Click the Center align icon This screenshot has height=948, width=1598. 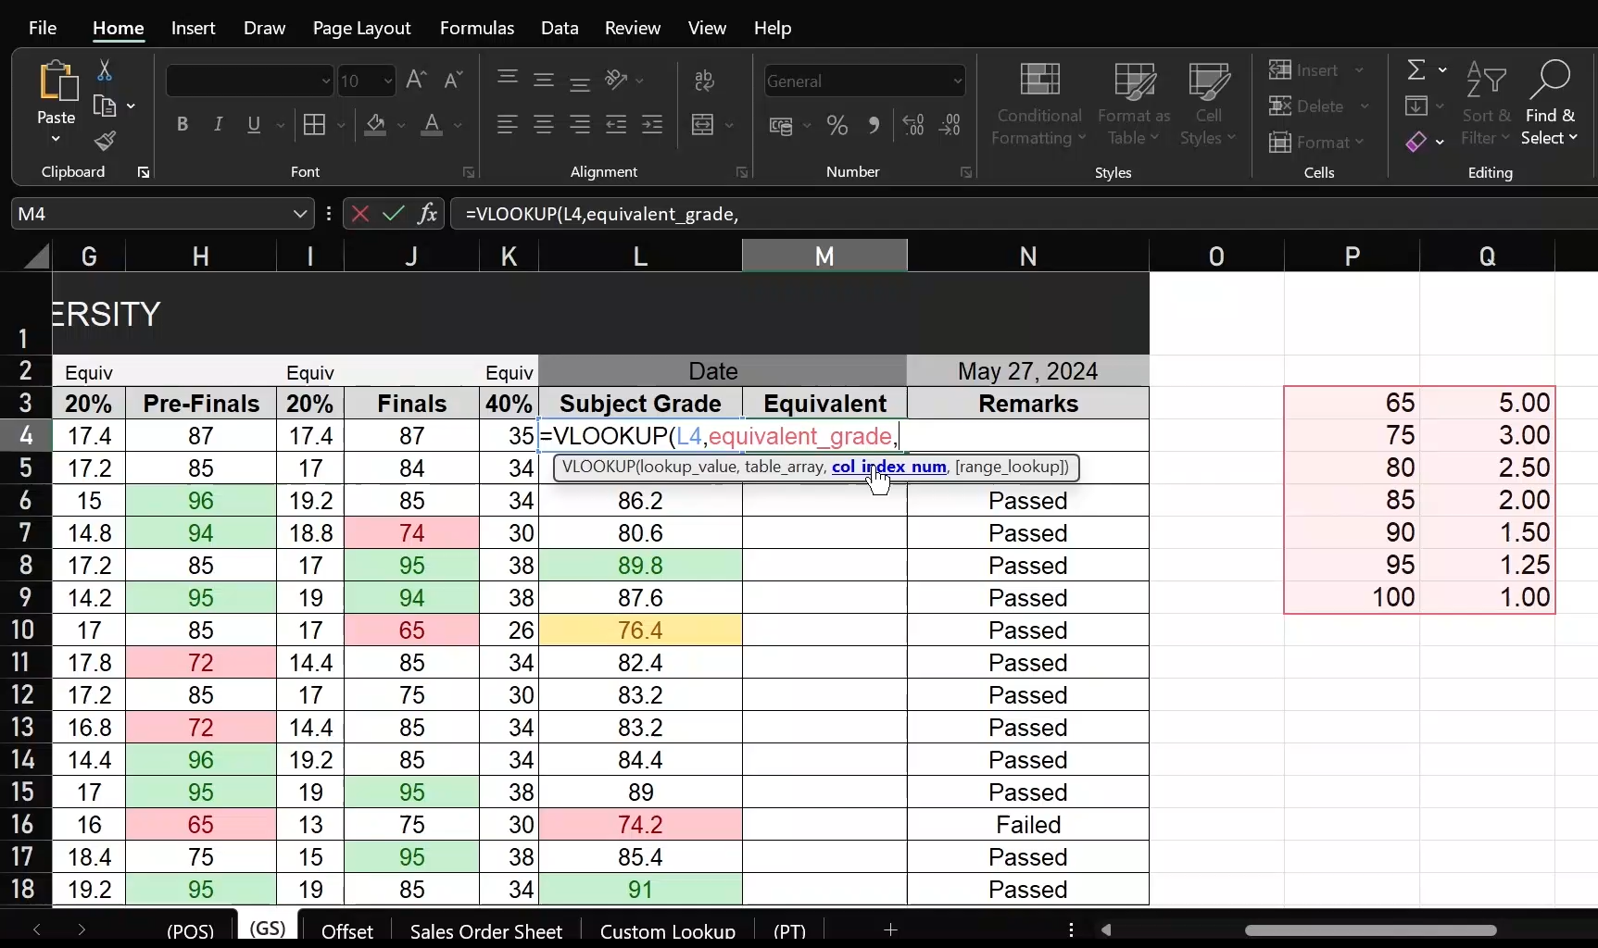(544, 125)
